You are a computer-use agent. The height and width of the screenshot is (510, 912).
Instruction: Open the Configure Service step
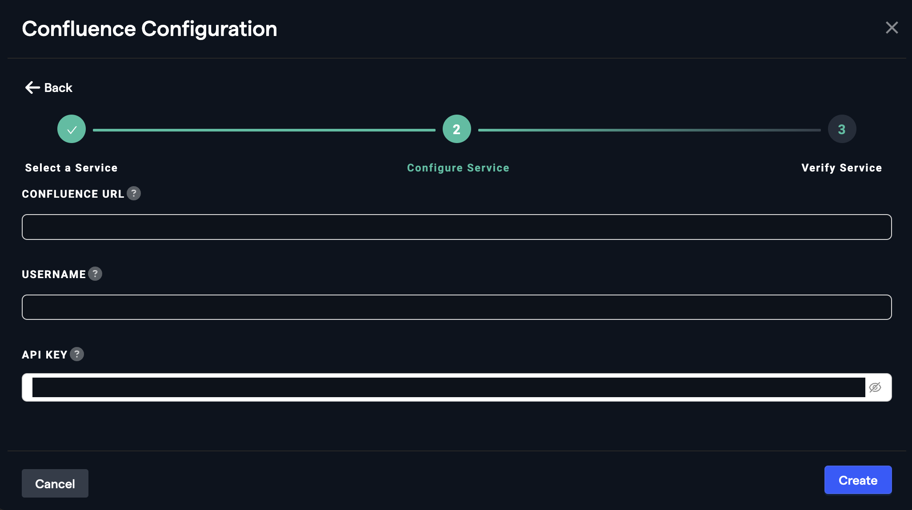(x=458, y=167)
